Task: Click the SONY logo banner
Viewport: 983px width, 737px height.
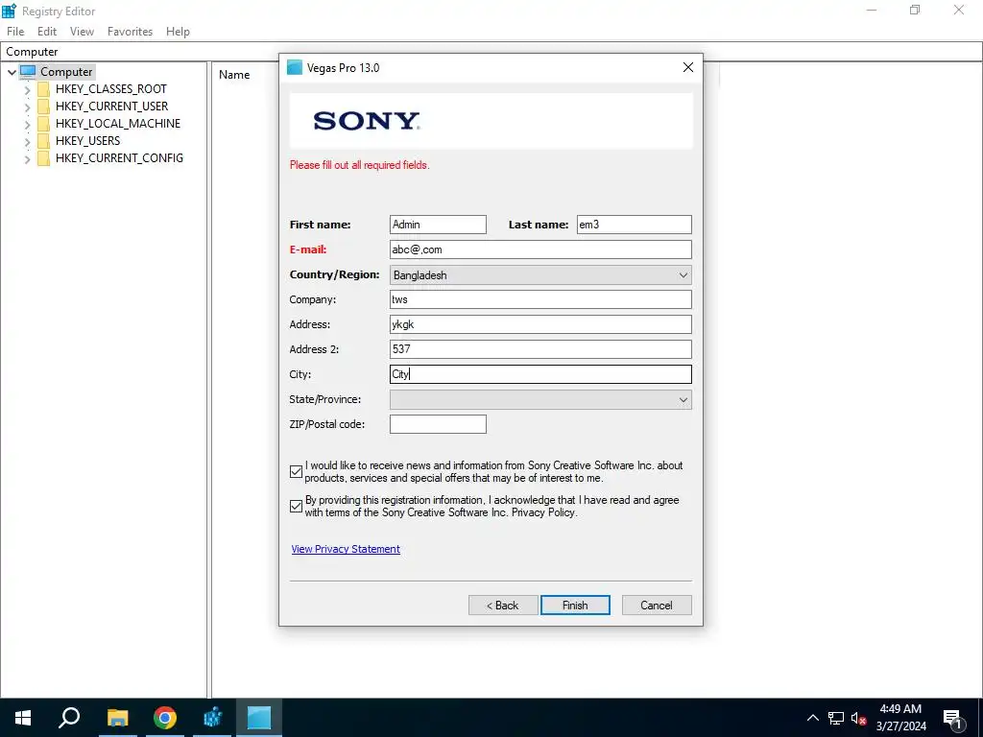Action: (x=491, y=121)
